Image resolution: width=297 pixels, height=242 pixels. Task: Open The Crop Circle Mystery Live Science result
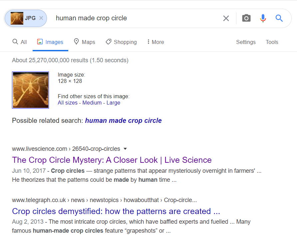coord(112,160)
